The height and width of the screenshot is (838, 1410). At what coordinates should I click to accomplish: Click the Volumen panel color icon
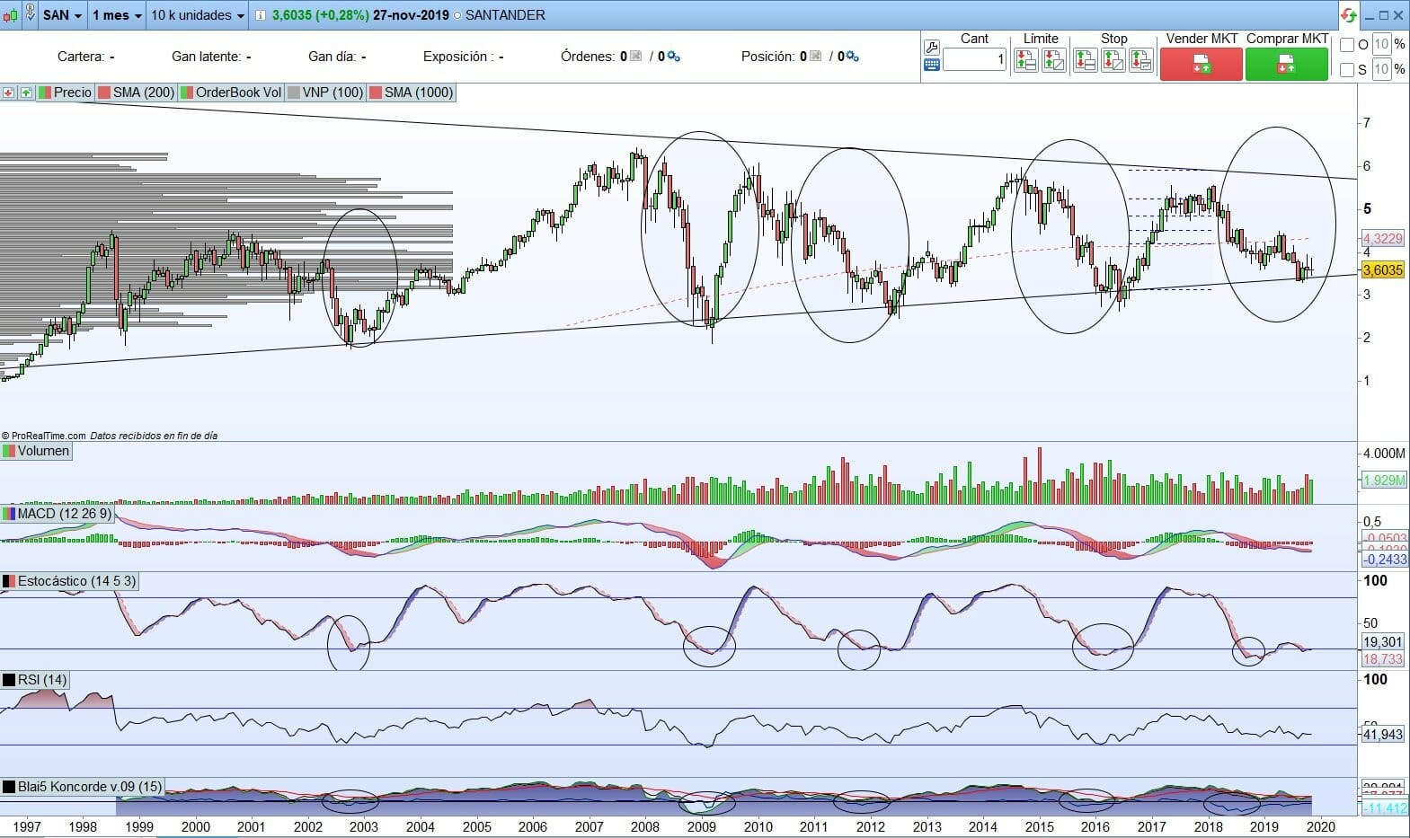coord(9,451)
